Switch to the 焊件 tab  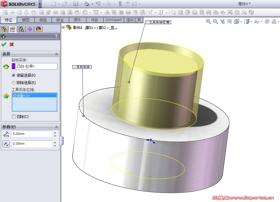77,20
